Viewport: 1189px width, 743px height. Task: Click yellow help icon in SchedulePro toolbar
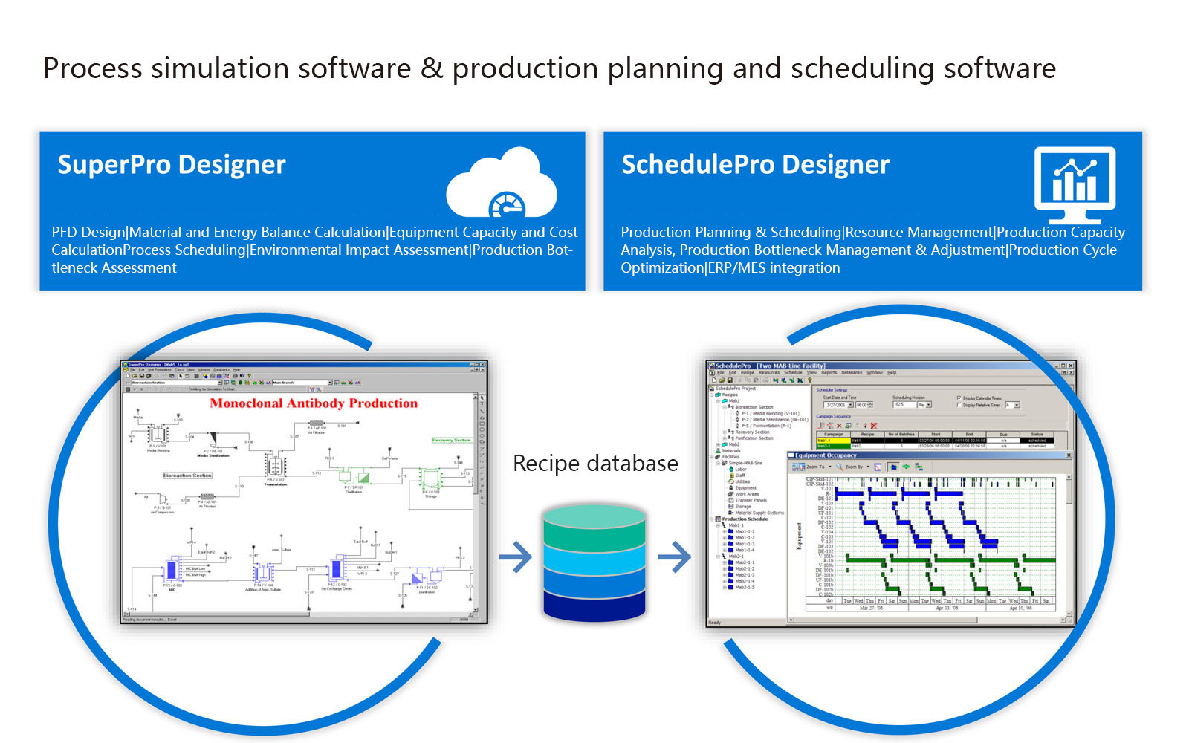click(x=810, y=380)
